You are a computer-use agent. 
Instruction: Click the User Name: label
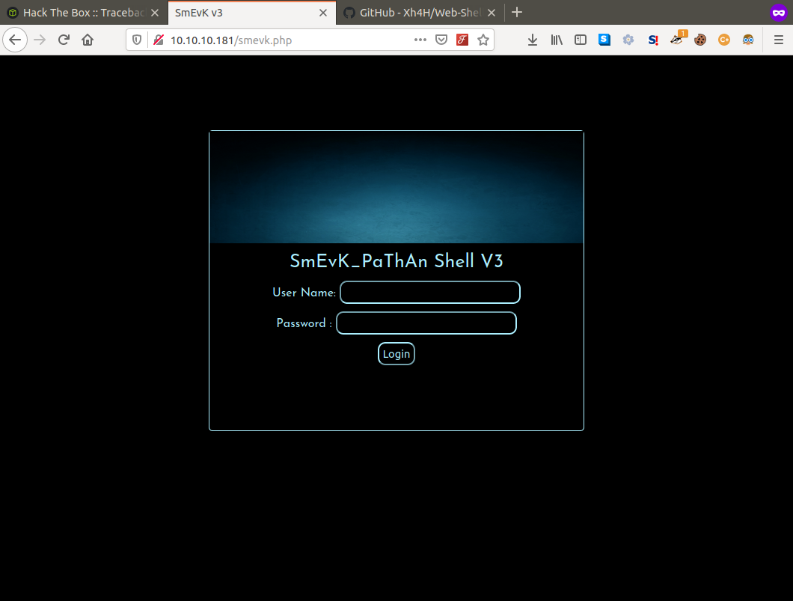304,293
